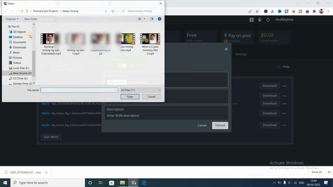The width and height of the screenshot is (333, 187).
Task: Click Open button in file dialog
Action: (130, 97)
